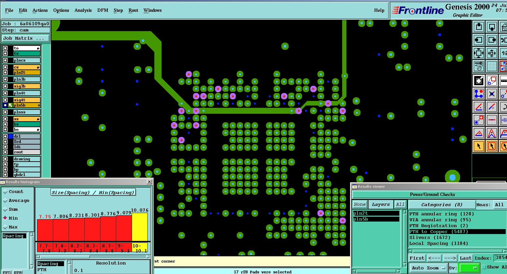Click the red-blue squares area-zoom icon

tap(492, 81)
